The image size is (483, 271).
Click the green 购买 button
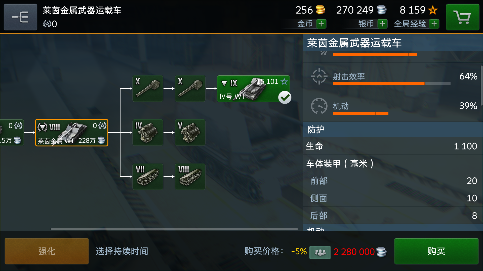pos(436,251)
